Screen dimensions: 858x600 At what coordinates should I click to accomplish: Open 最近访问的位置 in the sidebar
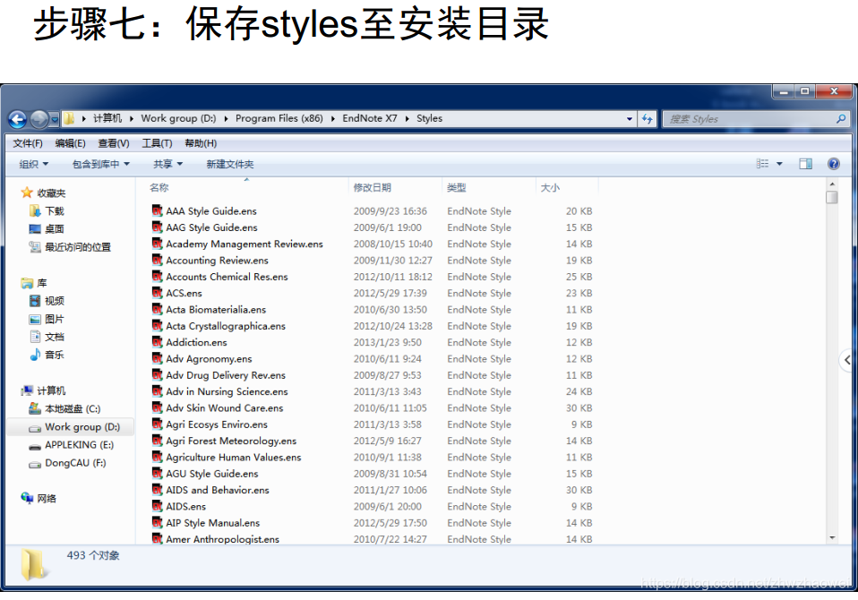[70, 247]
